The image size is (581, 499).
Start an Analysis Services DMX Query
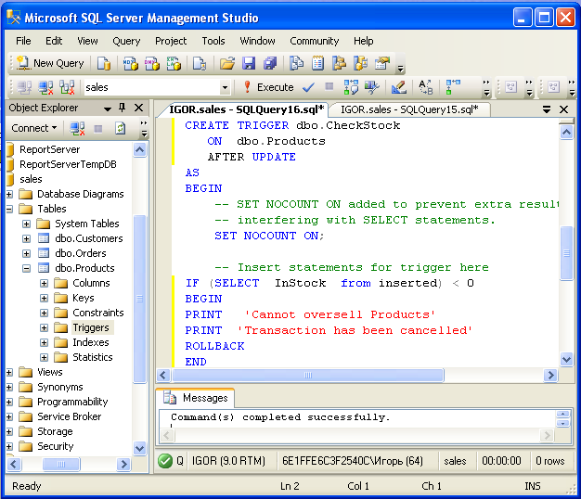(152, 63)
